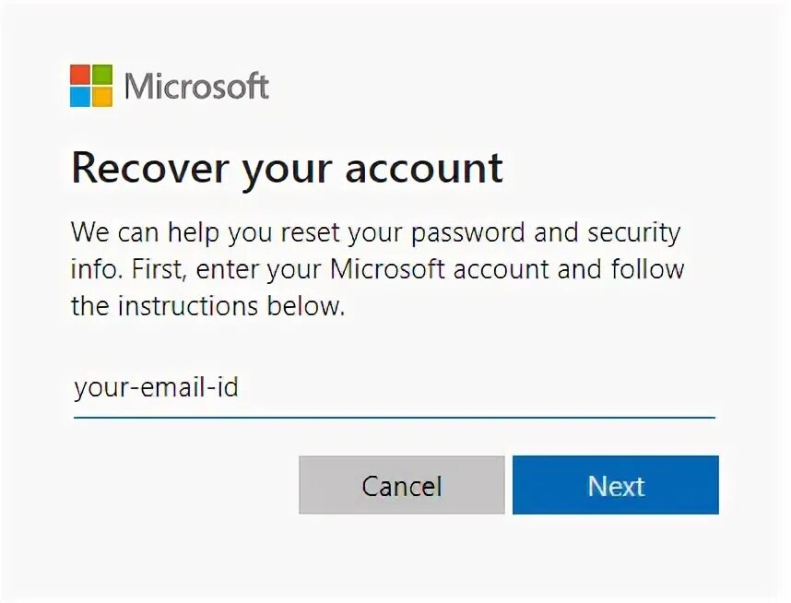Image resolution: width=791 pixels, height=603 pixels.
Task: Click the text 'the instructions below.'
Action: pos(207,306)
